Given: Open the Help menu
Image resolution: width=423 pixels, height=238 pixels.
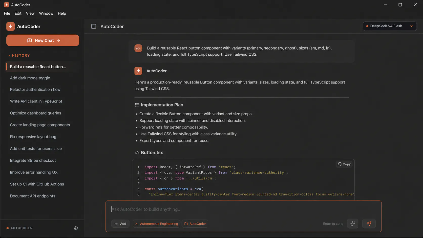Looking at the screenshot, I should tap(62, 13).
